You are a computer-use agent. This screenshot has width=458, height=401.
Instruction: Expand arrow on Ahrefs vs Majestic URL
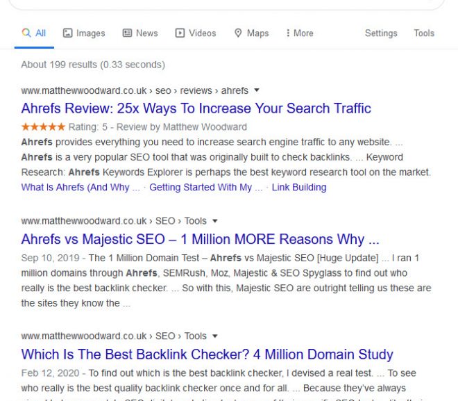[x=214, y=221]
